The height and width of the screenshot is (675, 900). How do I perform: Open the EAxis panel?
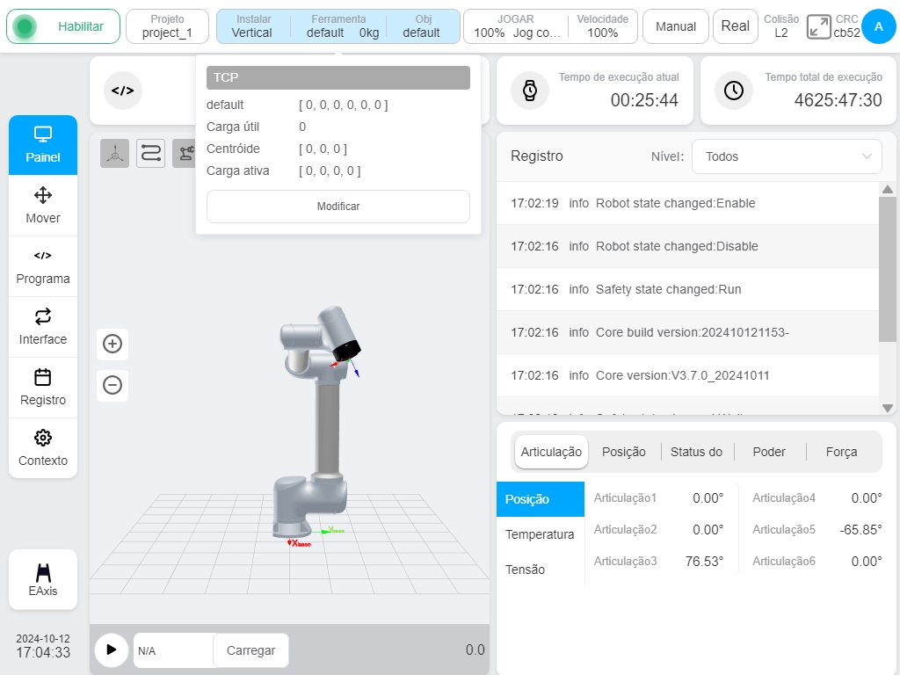pos(43,579)
